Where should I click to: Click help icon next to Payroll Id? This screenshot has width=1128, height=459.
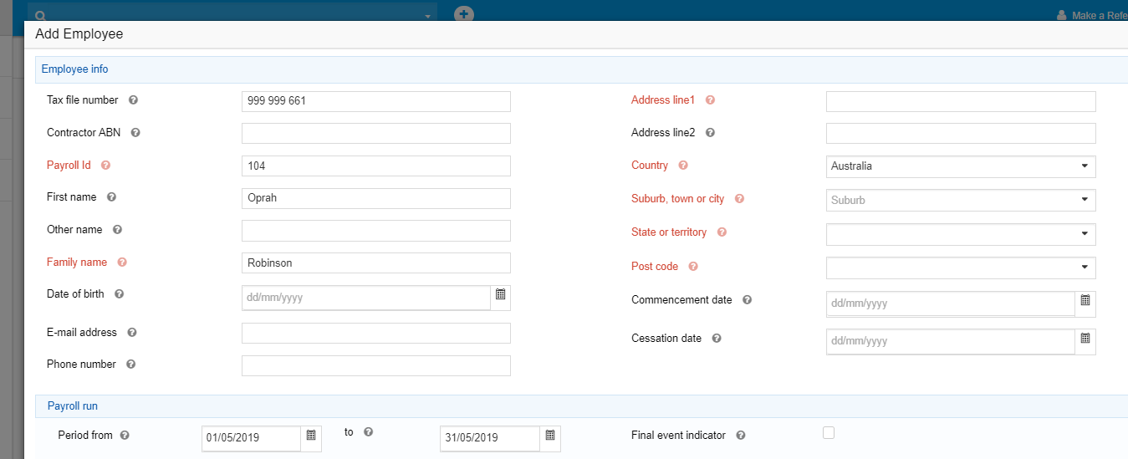tap(105, 166)
